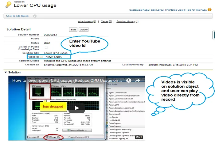Jump to Attachments [0] related list

[87, 21]
